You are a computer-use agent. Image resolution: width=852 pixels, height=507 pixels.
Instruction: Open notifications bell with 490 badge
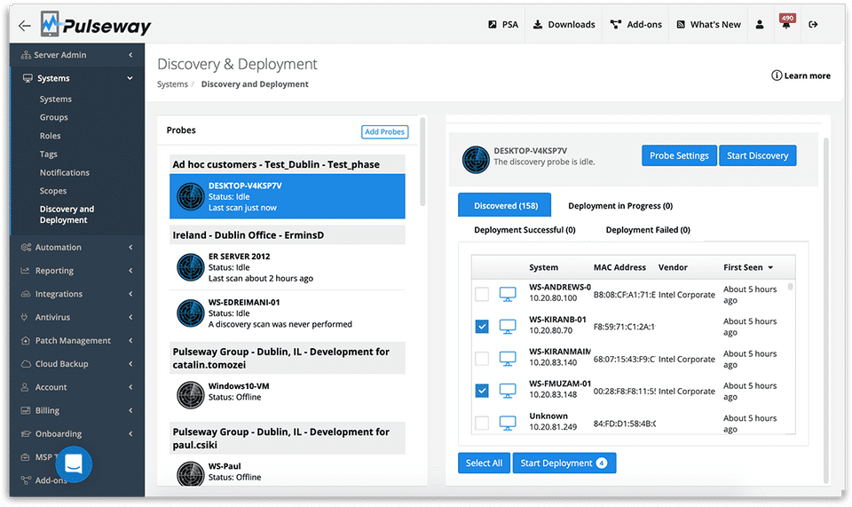tap(786, 23)
